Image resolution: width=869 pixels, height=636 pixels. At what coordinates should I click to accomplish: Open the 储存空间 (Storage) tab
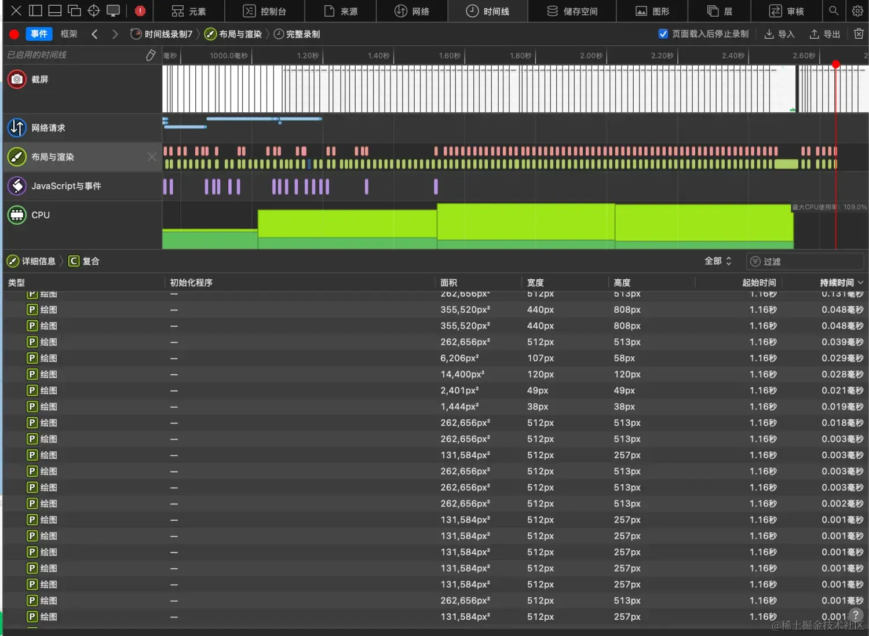tap(572, 11)
